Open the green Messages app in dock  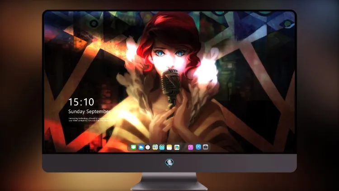[133, 147]
